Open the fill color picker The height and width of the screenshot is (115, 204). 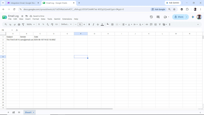coord(108,24)
